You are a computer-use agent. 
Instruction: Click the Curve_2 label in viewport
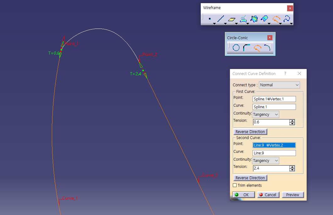pyautogui.click(x=210, y=175)
